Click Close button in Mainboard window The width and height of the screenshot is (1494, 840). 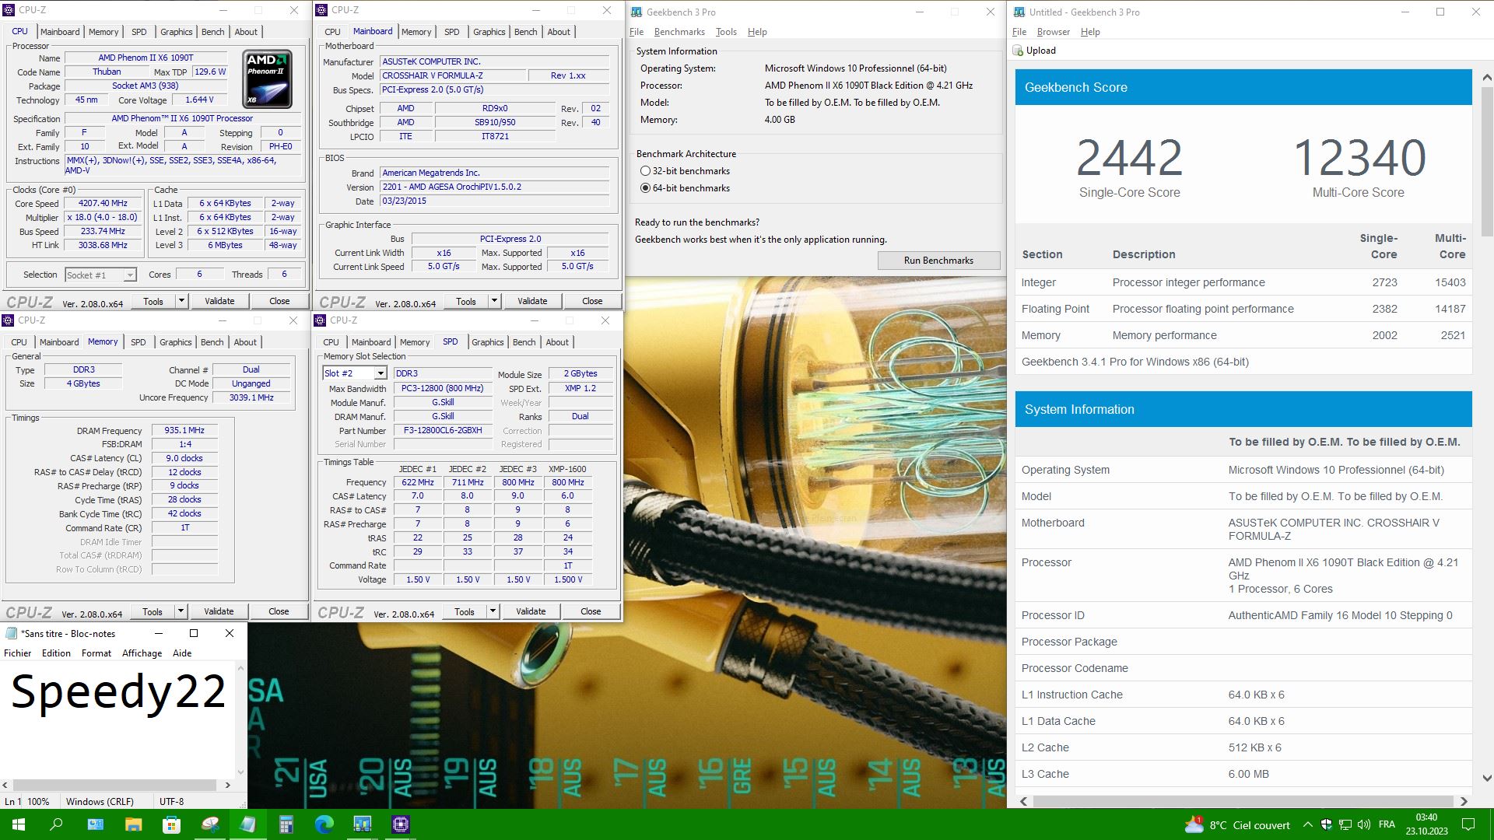pos(592,301)
